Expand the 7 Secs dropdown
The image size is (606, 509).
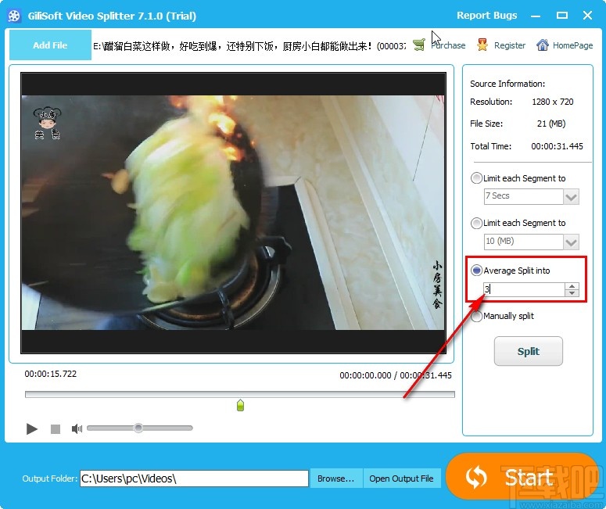tap(571, 197)
